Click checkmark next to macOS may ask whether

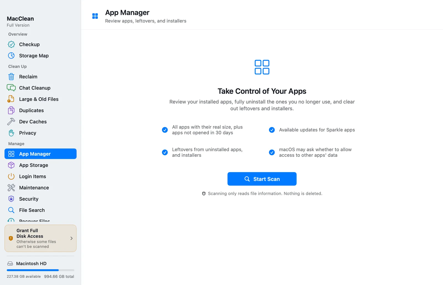coord(272,152)
